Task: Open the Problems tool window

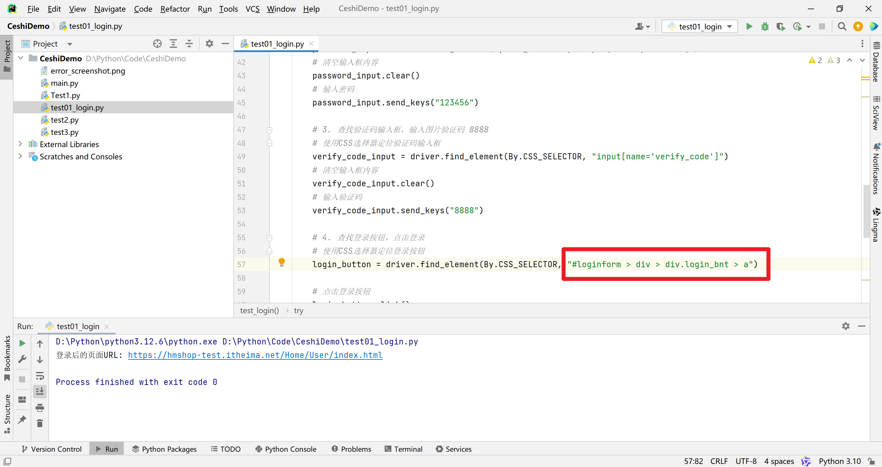Action: coord(351,449)
